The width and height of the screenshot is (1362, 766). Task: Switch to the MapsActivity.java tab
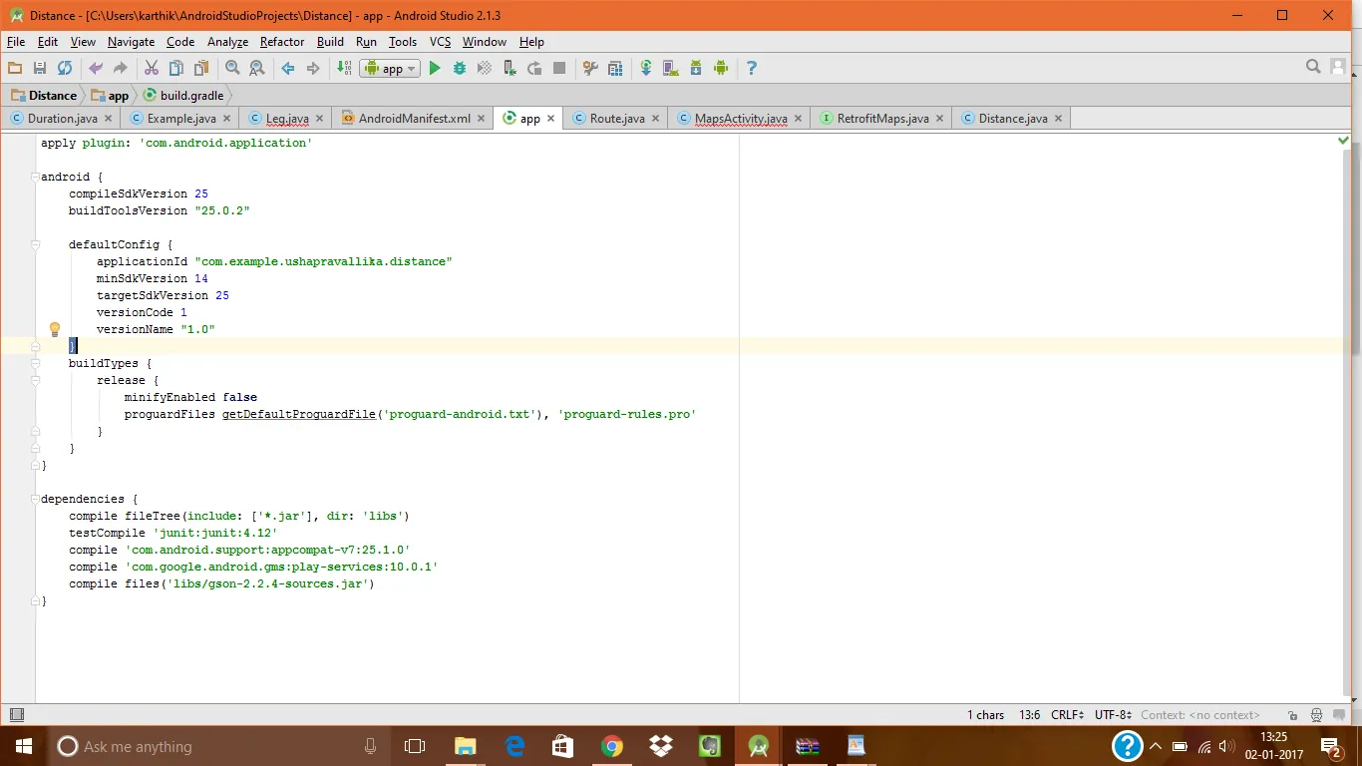(740, 118)
